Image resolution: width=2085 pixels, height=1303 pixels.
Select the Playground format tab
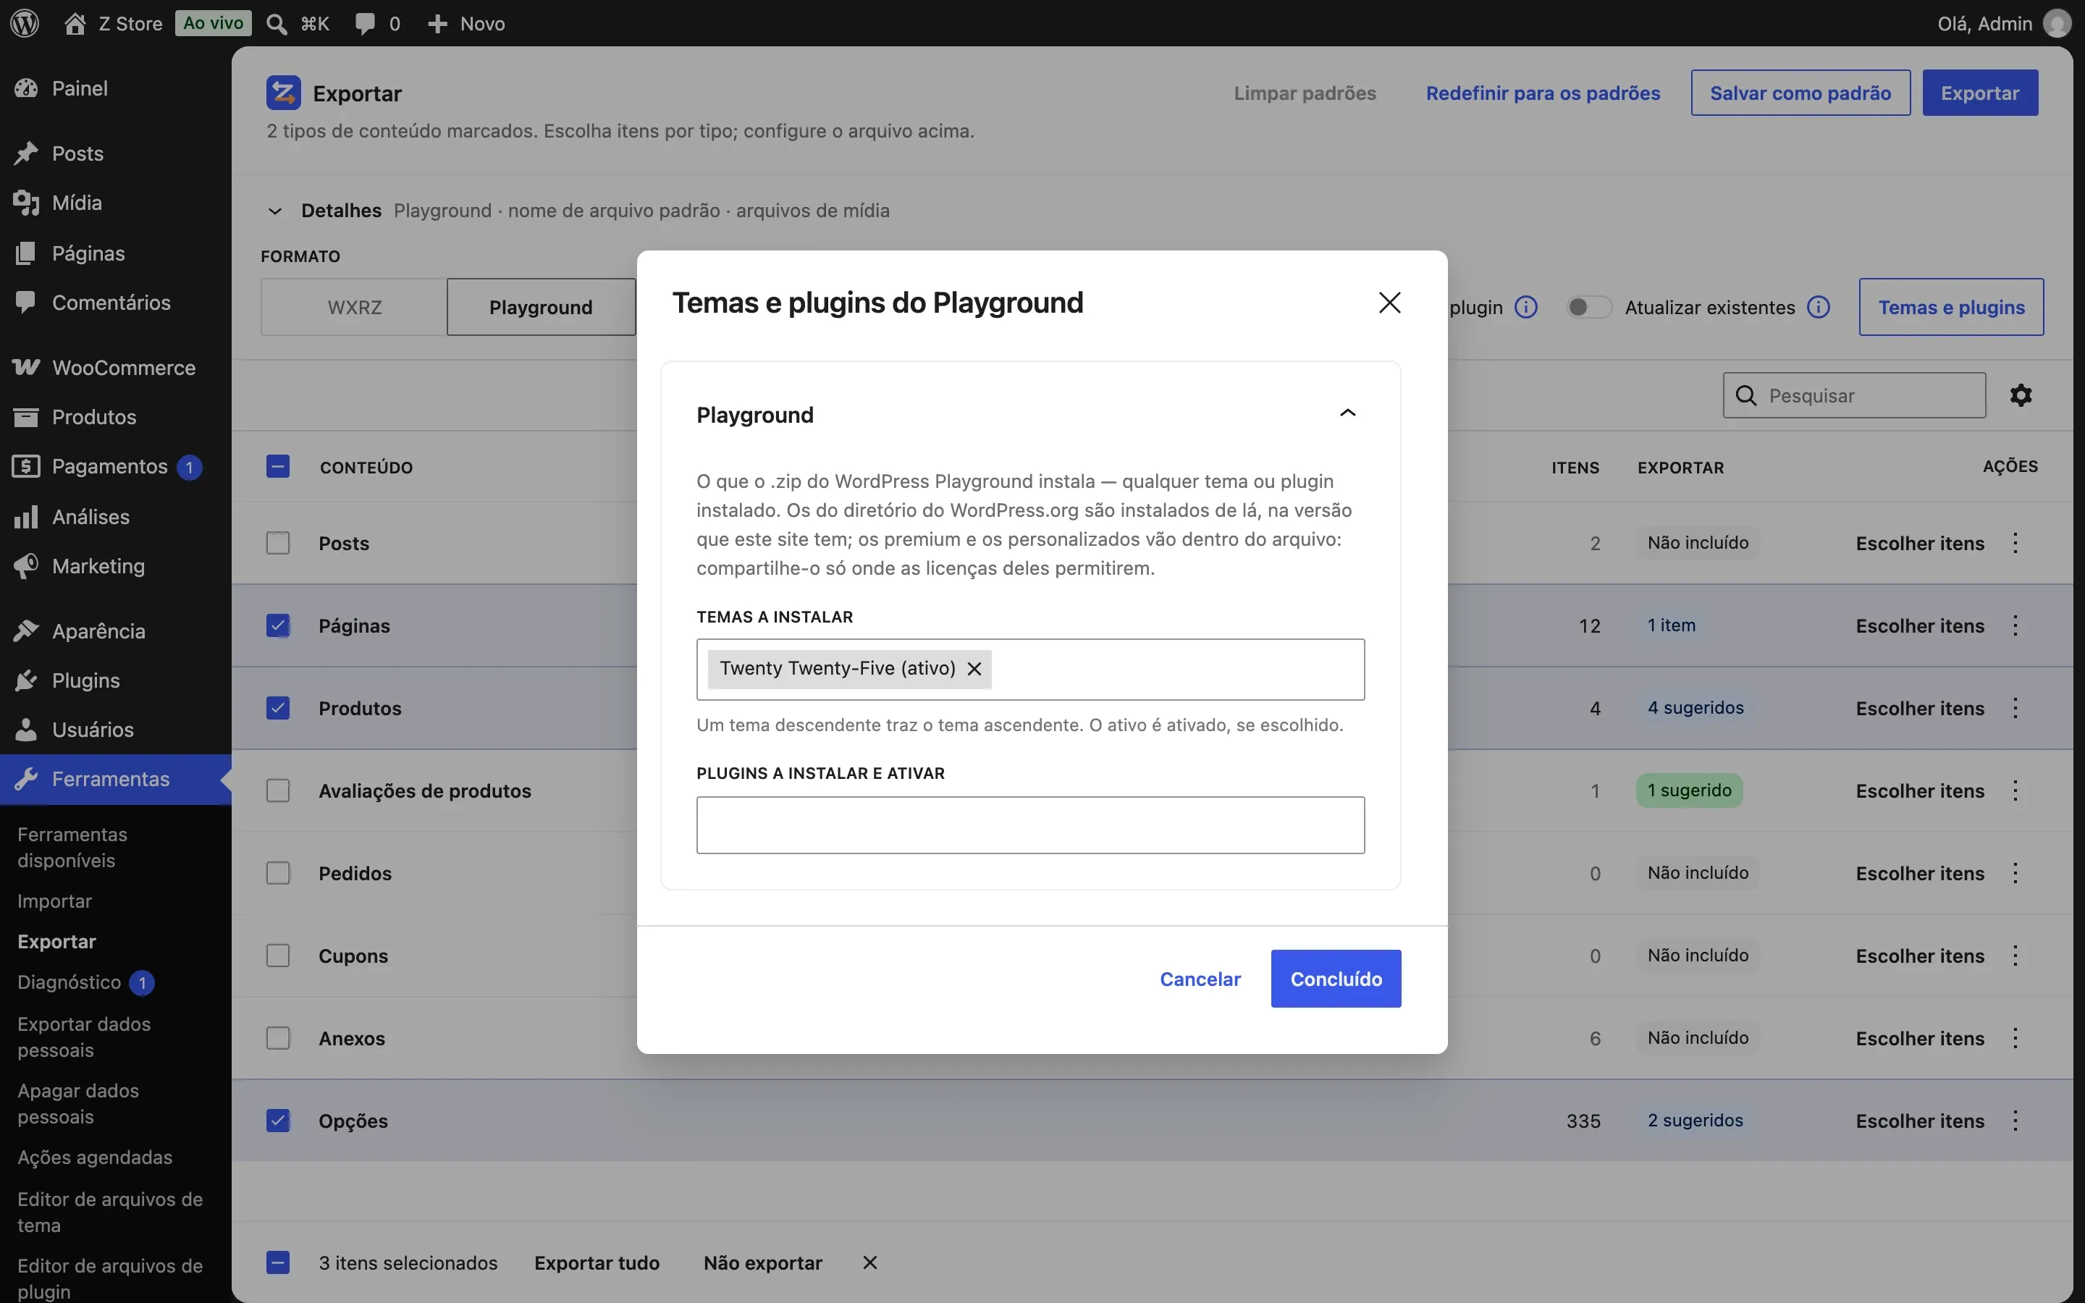(x=541, y=307)
